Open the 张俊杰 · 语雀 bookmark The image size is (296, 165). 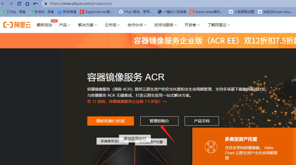coord(41,12)
